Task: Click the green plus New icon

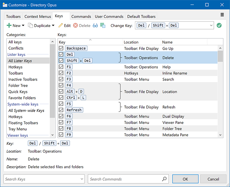Action: 9,26
